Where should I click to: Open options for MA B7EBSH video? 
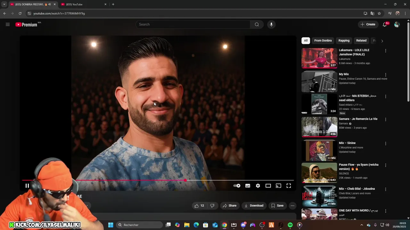coord(386,96)
